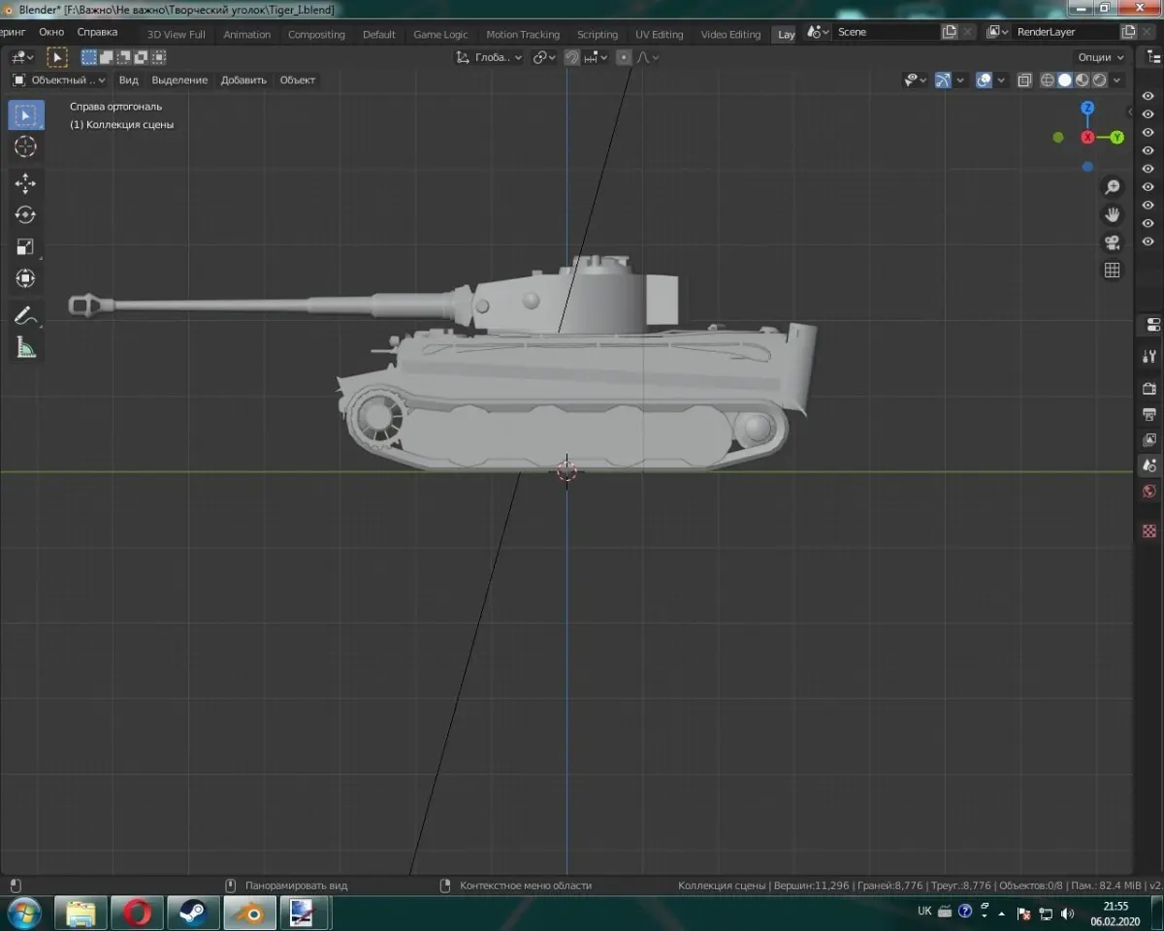Click the Scene name field
Screen dimensions: 1164x931
click(x=887, y=32)
